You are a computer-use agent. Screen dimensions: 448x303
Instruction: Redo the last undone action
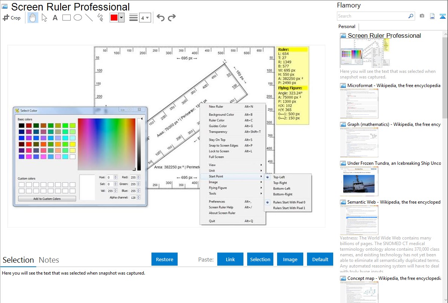coord(172,18)
